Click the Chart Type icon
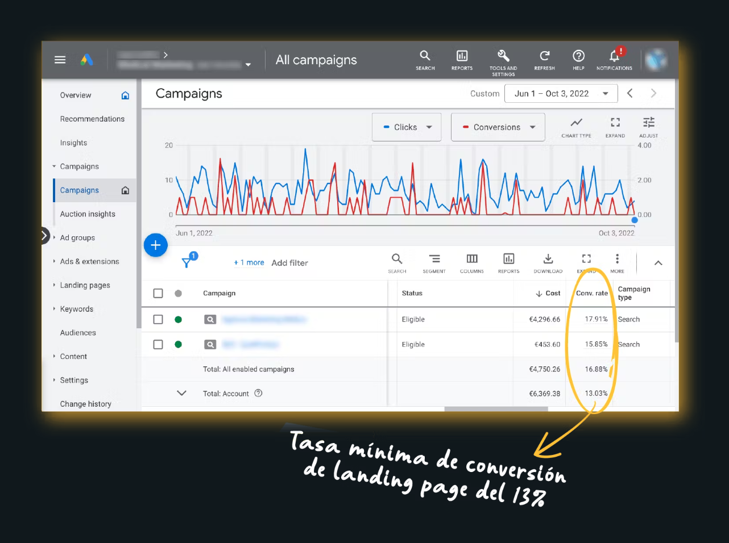Viewport: 729px width, 543px height. pos(576,123)
